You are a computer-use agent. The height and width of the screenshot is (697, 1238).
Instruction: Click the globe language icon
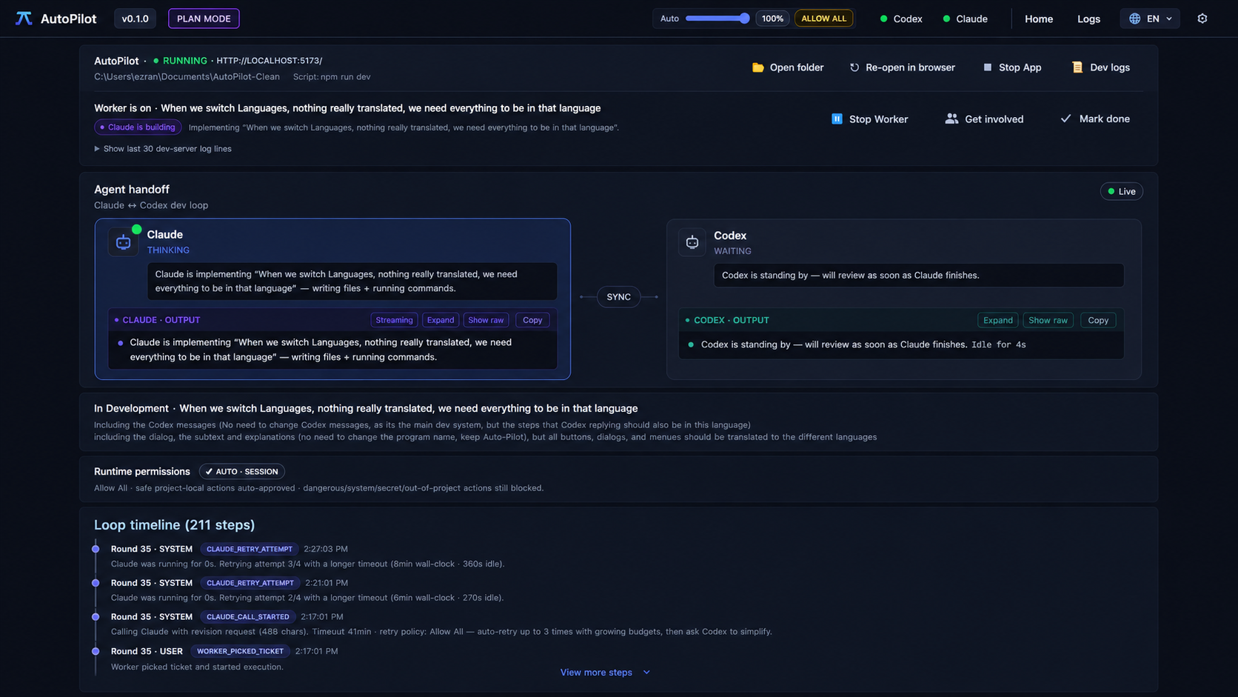point(1134,19)
